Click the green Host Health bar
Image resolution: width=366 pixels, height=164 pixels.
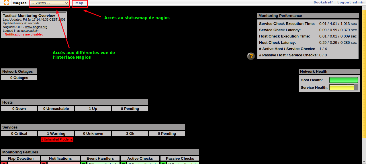pyautogui.click(x=344, y=80)
